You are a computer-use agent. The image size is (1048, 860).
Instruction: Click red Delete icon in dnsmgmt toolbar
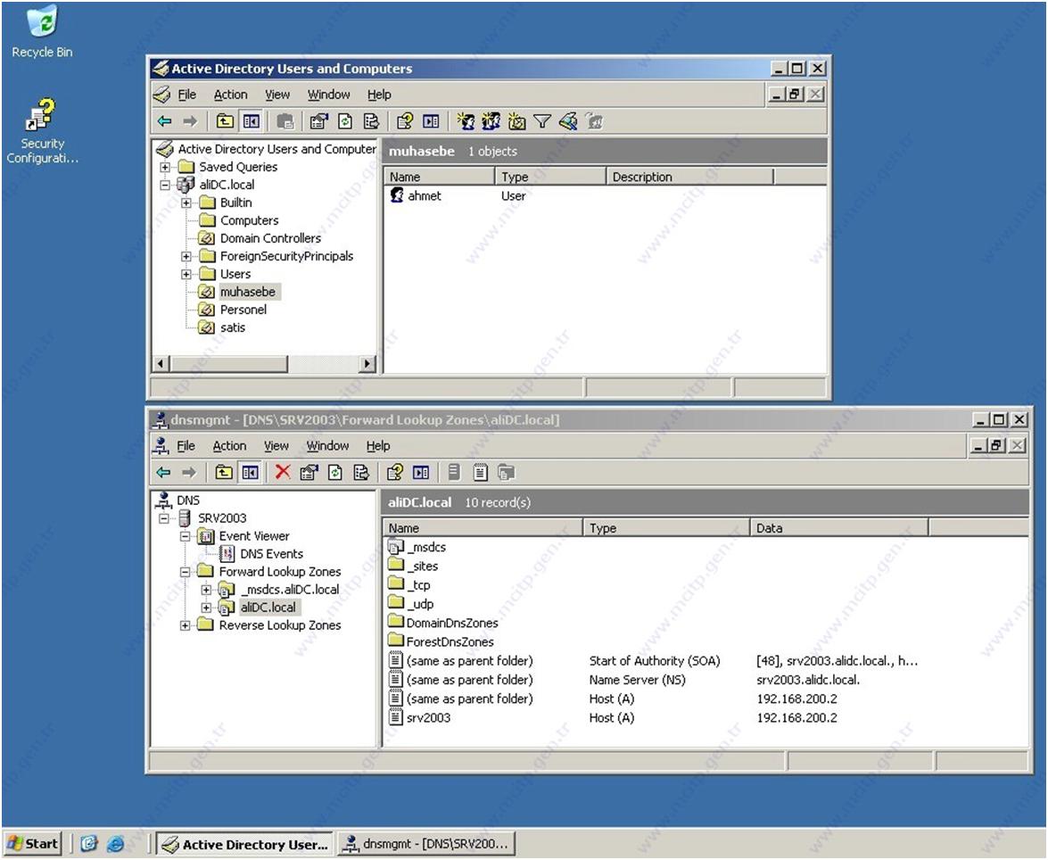click(283, 472)
